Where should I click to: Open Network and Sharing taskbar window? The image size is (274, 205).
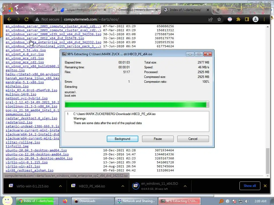click(136, 201)
